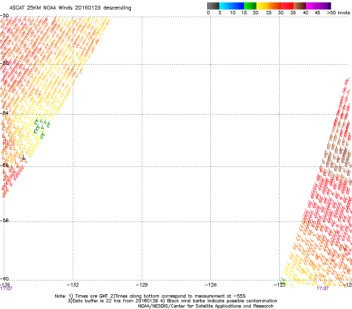Click the -135 longitude axis label

[5, 285]
